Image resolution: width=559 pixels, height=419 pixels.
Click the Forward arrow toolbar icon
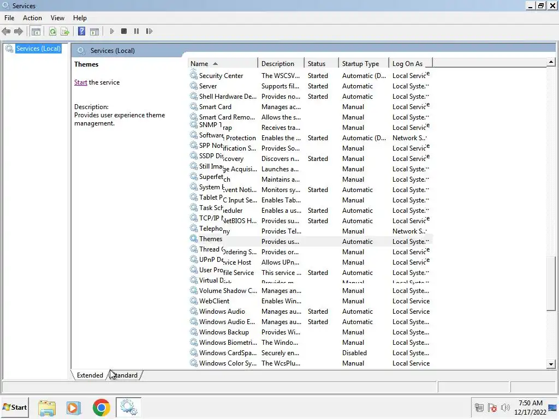point(19,31)
